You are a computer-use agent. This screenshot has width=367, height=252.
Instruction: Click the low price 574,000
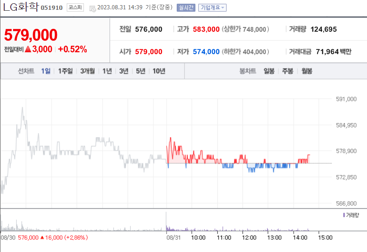click(x=206, y=51)
